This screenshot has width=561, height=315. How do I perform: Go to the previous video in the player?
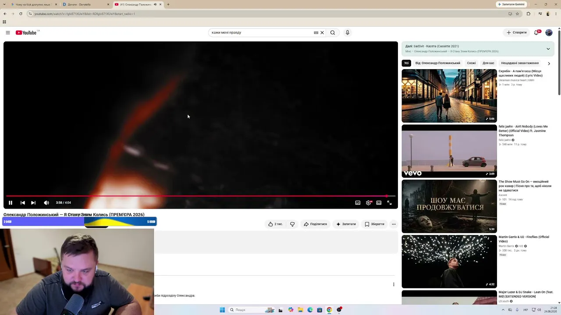tap(23, 203)
